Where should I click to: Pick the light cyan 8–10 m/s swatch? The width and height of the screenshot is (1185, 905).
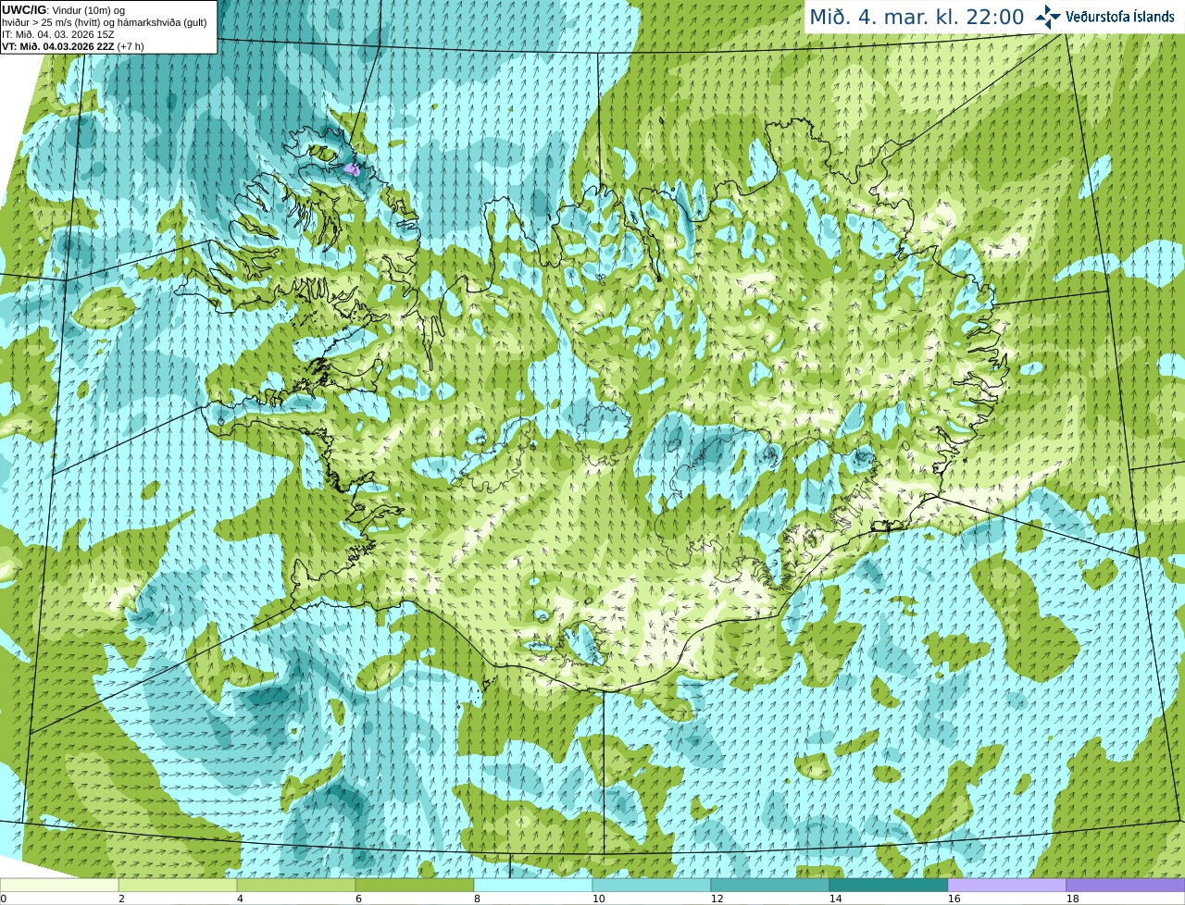[533, 885]
